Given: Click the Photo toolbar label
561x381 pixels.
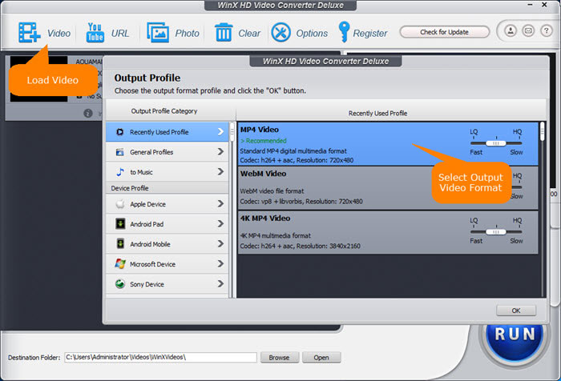Looking at the screenshot, I should click(x=187, y=34).
